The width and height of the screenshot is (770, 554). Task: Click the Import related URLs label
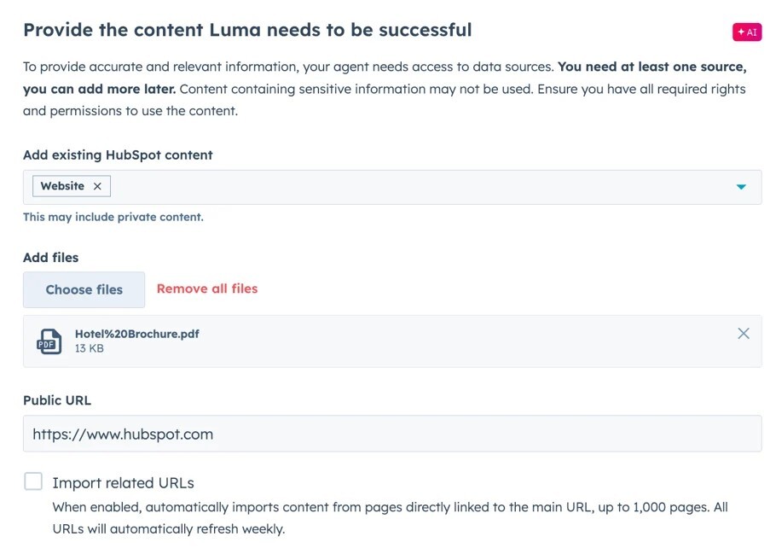[x=124, y=482]
